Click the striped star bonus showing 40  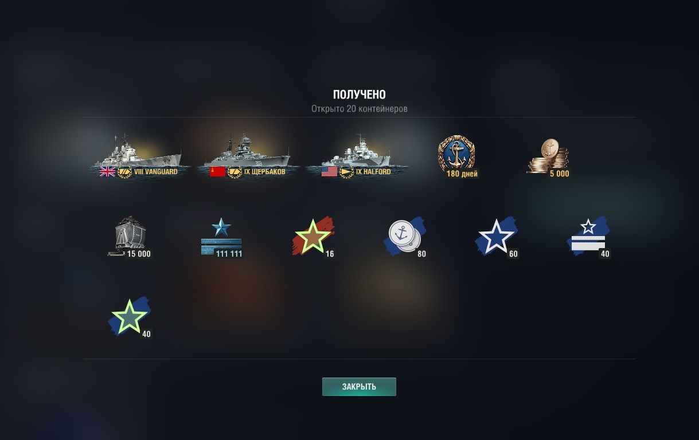[x=588, y=237]
